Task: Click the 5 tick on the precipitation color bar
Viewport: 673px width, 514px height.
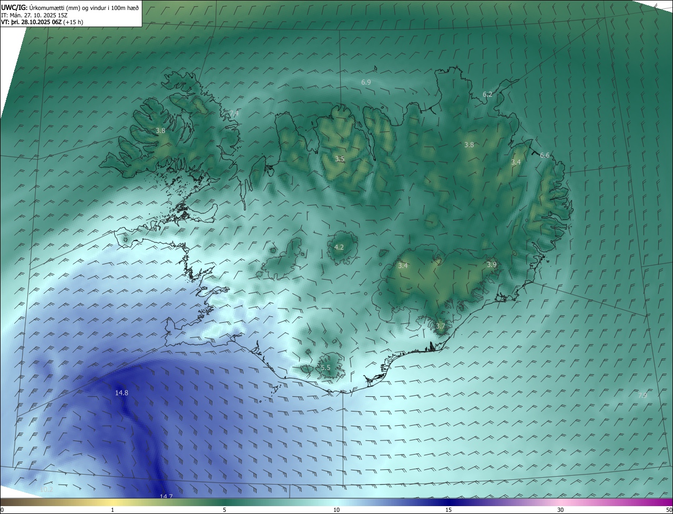Action: tap(225, 510)
